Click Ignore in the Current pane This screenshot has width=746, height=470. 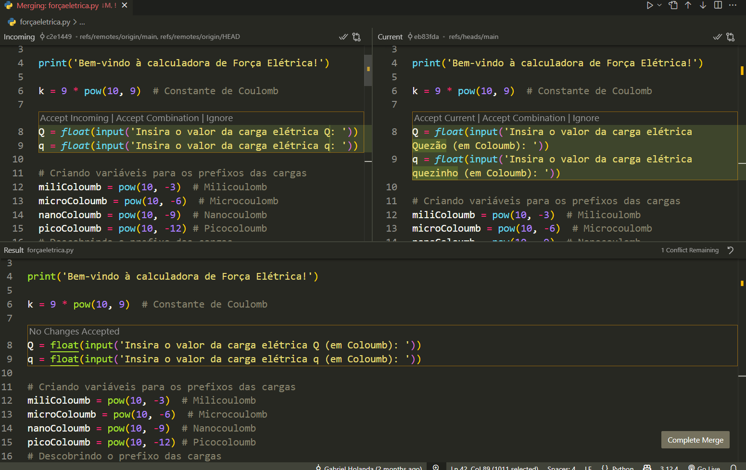586,118
